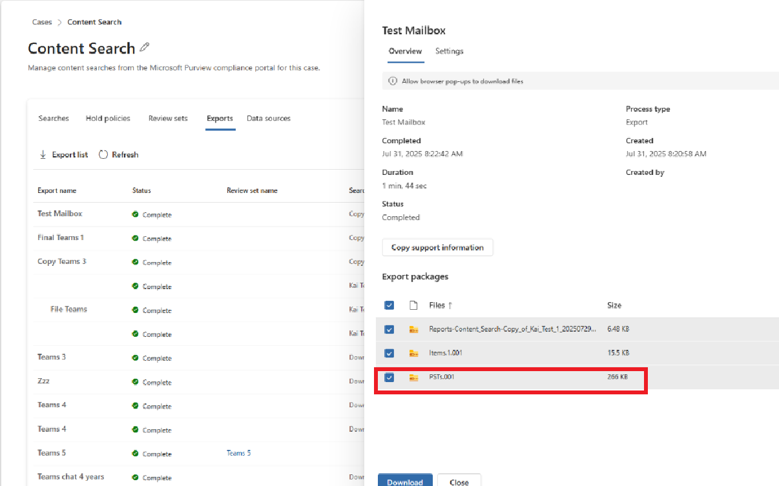Viewport: 779px width, 486px height.
Task: Click the Review set name column header
Action: point(252,190)
